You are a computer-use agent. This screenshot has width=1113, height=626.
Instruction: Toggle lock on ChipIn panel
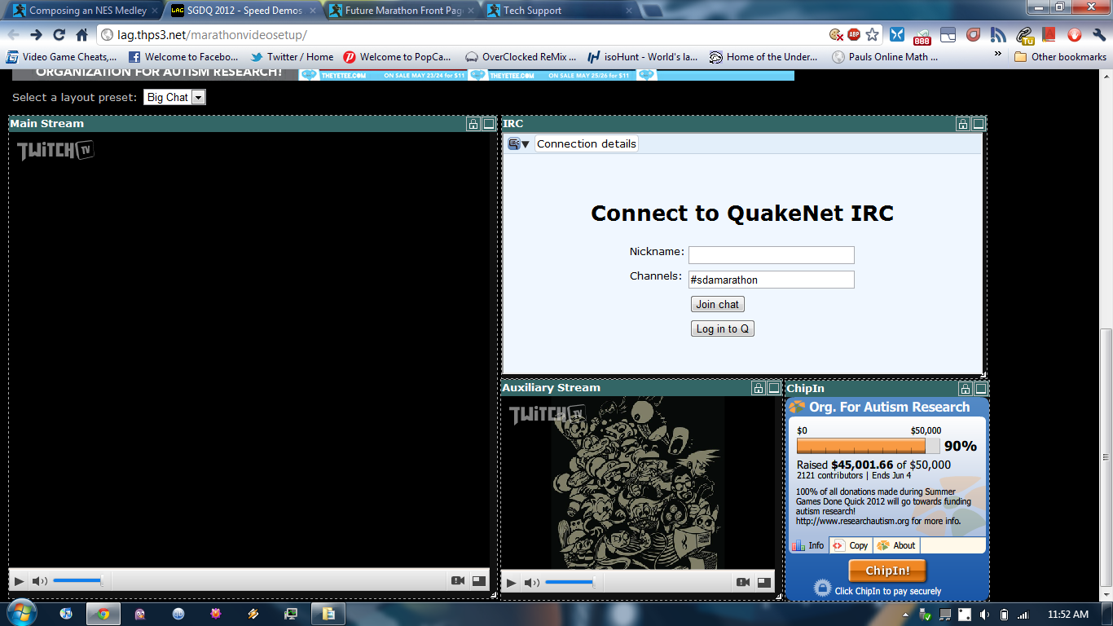(x=966, y=390)
